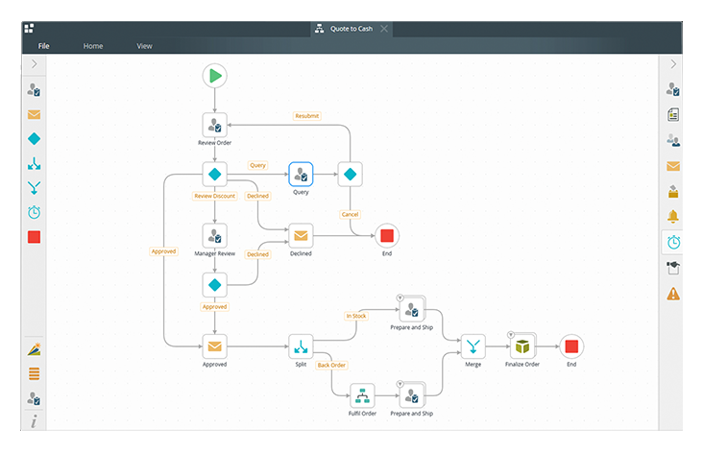Screen dimensions: 703x452
Task: Click the orange warning triangle in right panel
Action: tap(673, 294)
